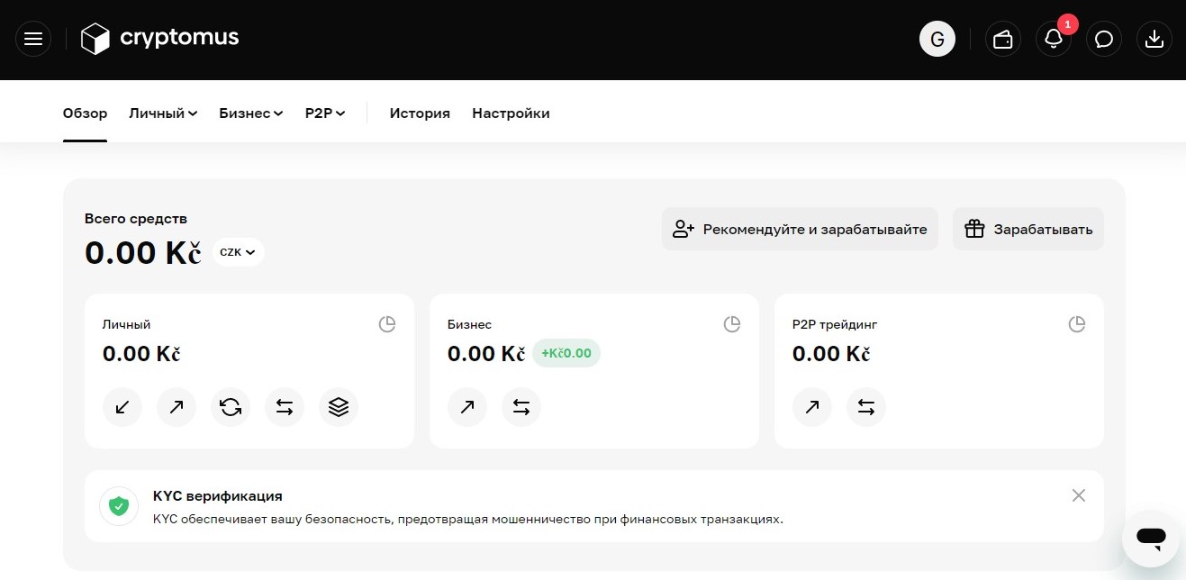The image size is (1186, 580).
Task: Open the Настройки tab
Action: [x=511, y=113]
